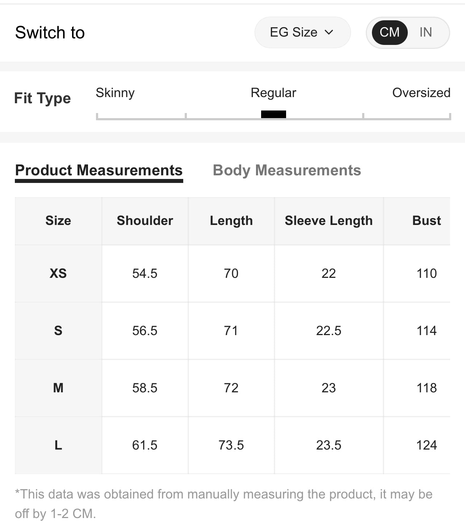
Task: Select the Product Measurements tab
Action: pyautogui.click(x=99, y=170)
